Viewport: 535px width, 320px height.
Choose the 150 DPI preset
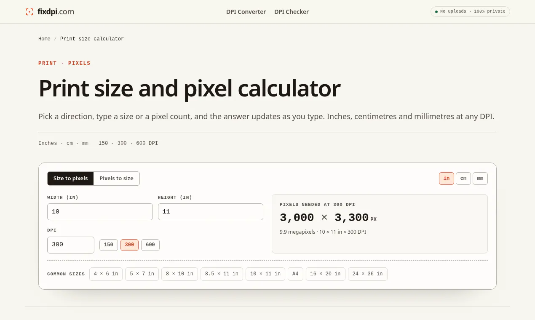(x=109, y=245)
